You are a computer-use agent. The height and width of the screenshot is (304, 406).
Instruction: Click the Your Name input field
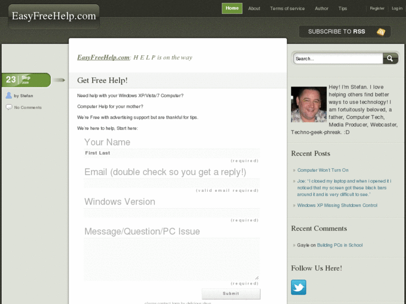point(171,153)
